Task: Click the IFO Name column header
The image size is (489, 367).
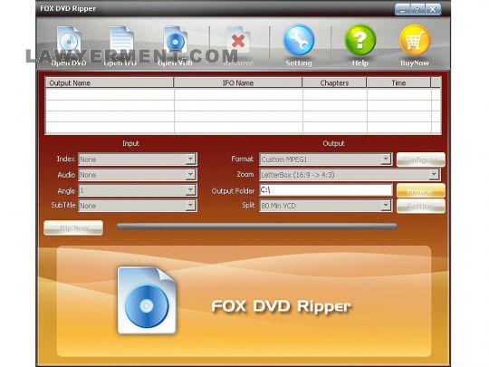Action: (238, 82)
